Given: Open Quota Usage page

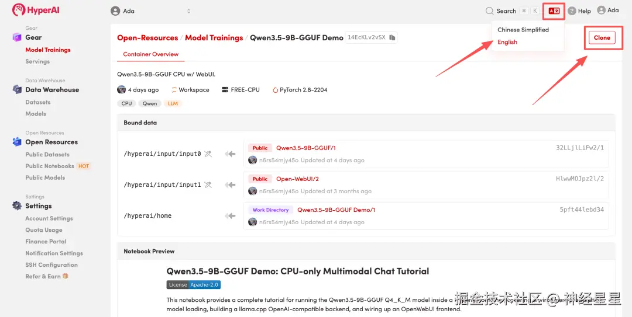Looking at the screenshot, I should point(43,230).
